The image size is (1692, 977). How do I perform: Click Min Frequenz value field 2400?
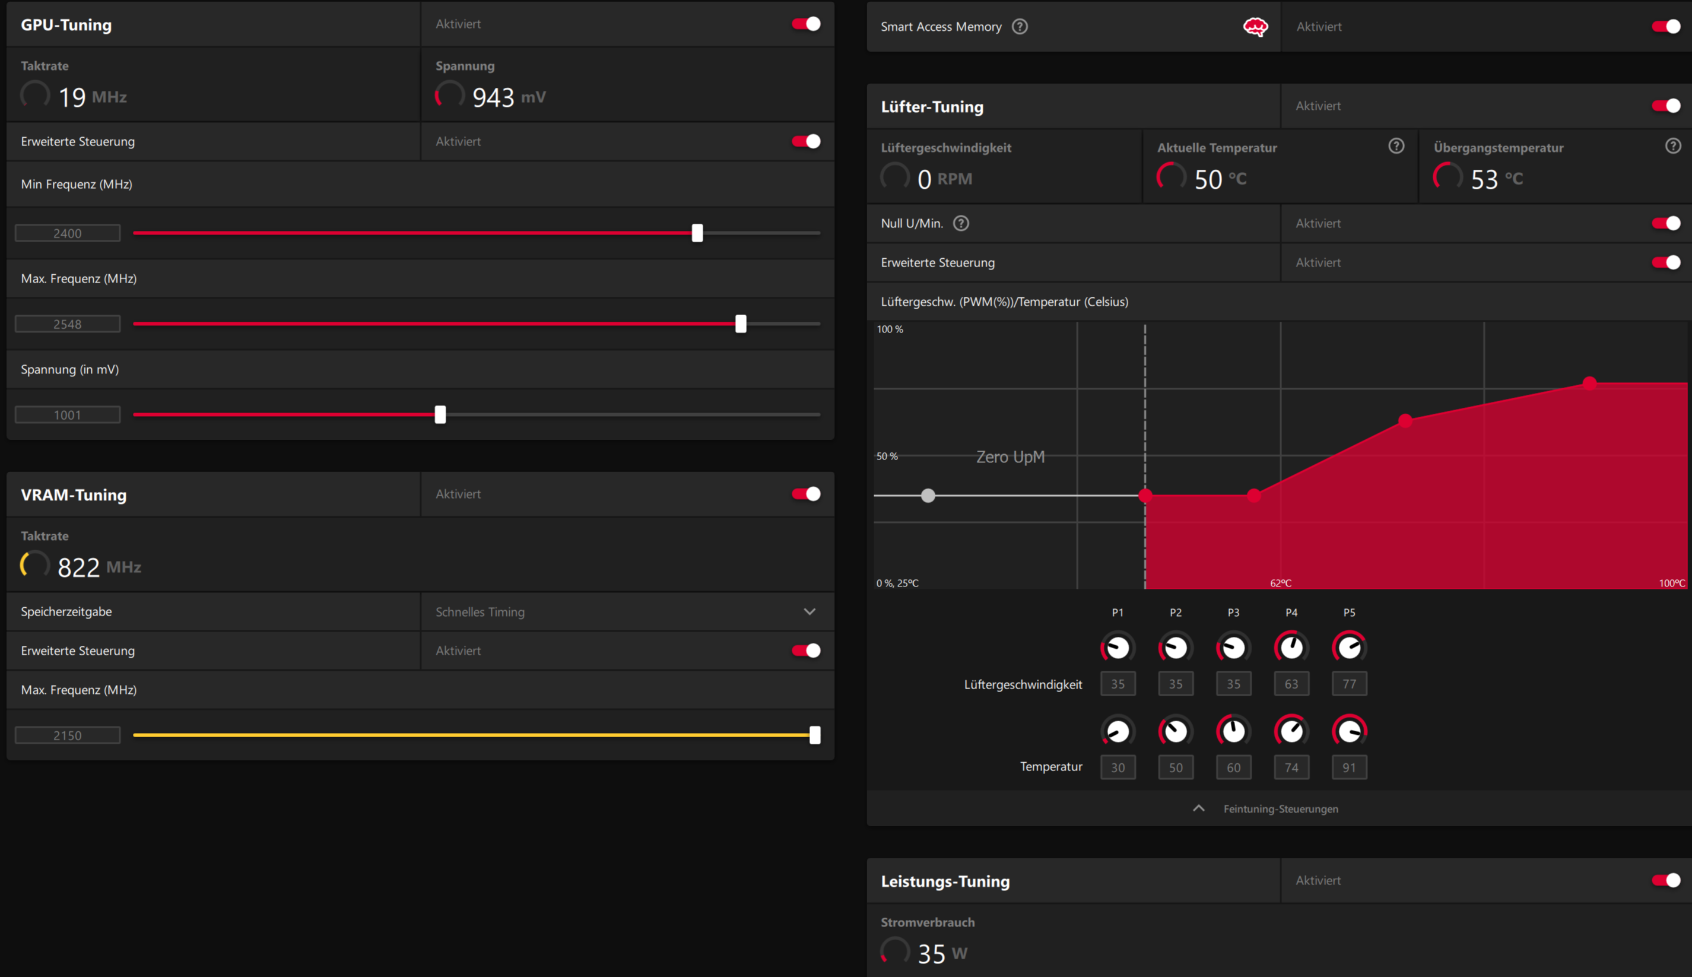pyautogui.click(x=68, y=233)
